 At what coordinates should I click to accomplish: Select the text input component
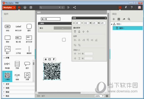click(x=18, y=39)
